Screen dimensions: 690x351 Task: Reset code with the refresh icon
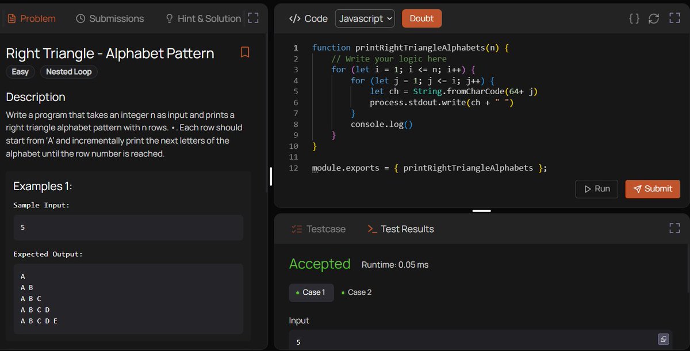point(654,18)
